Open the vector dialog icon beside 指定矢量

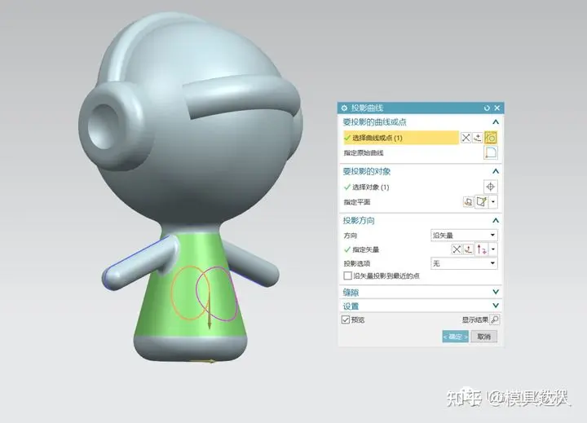468,249
